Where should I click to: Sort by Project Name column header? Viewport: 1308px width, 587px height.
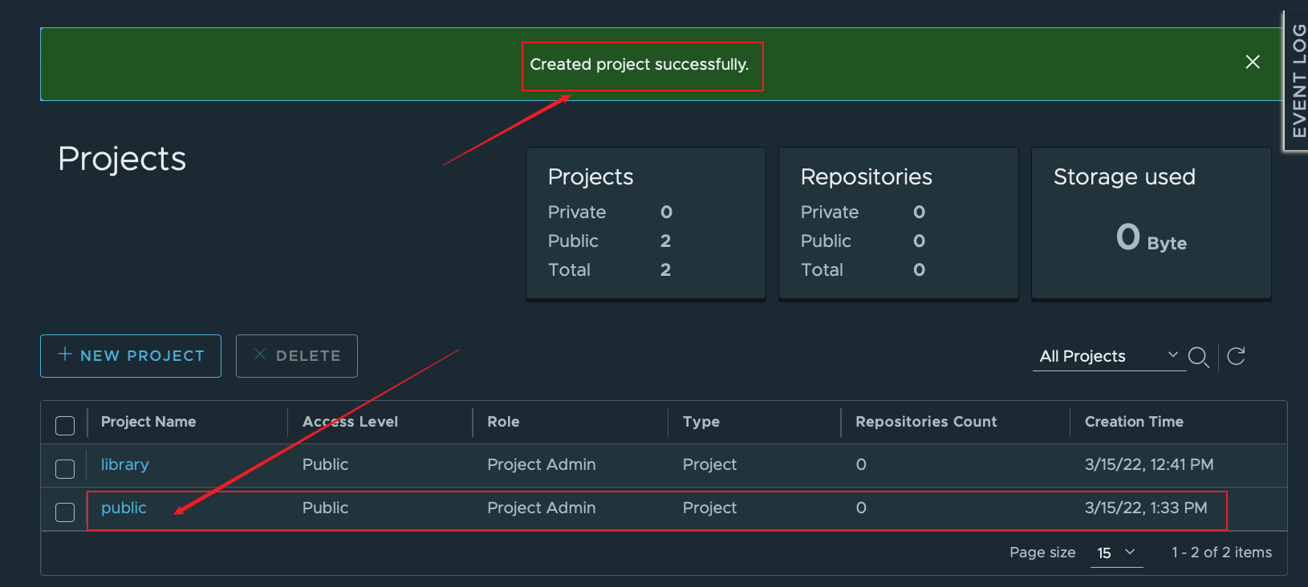click(148, 422)
